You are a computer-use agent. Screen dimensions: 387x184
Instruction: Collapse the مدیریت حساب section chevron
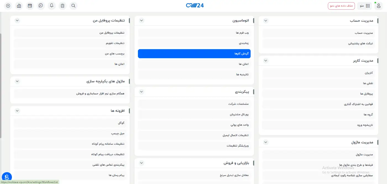266,21
